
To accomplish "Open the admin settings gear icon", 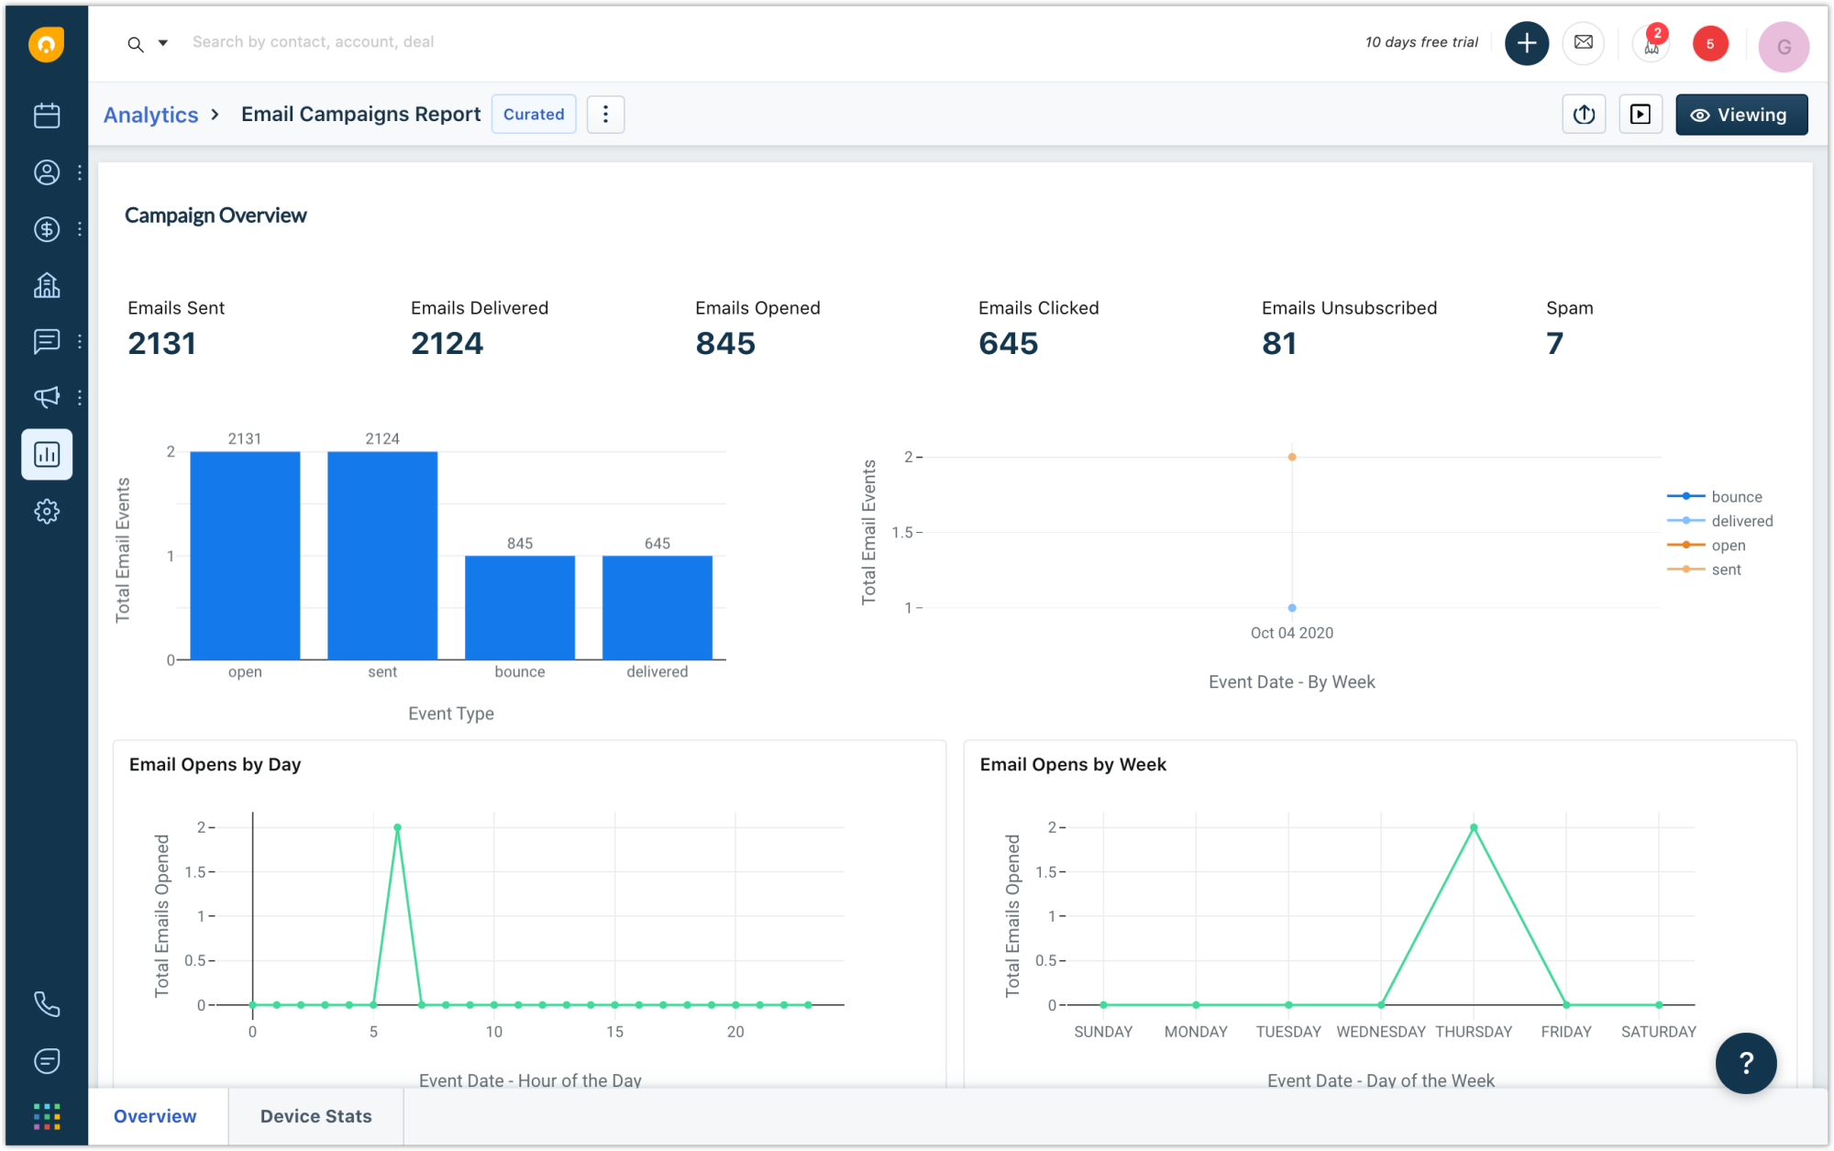I will click(x=47, y=511).
